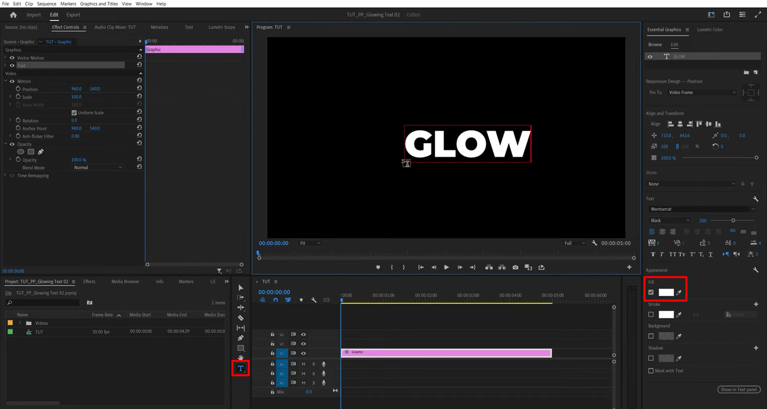Image resolution: width=767 pixels, height=409 pixels.
Task: Select the Ripple Edit tool
Action: pyautogui.click(x=241, y=308)
